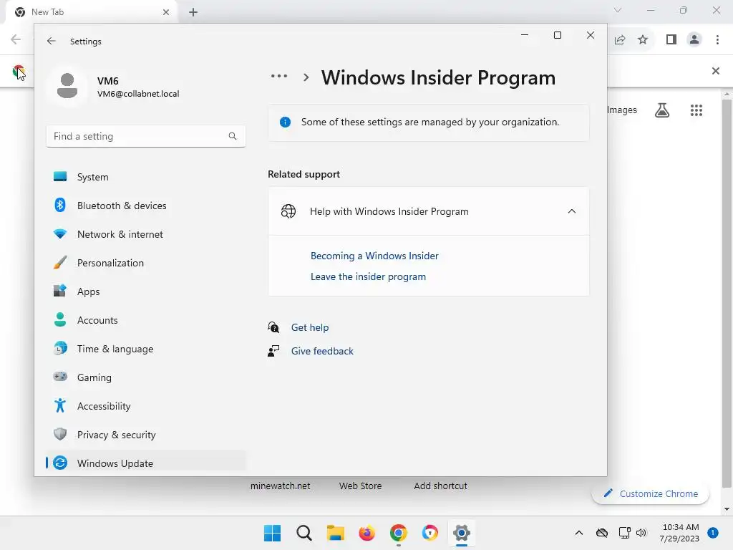Click the Get help link

[x=309, y=327]
